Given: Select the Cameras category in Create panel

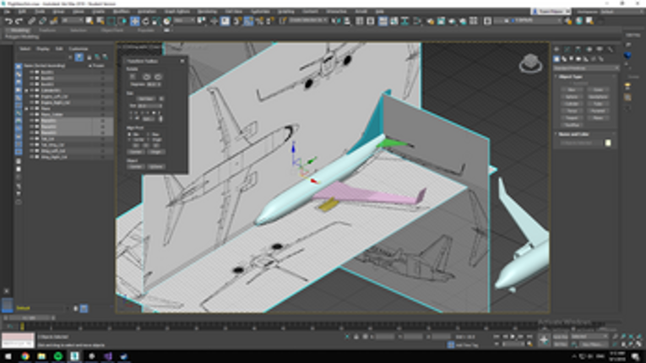Looking at the screenshot, I should tap(578, 59).
